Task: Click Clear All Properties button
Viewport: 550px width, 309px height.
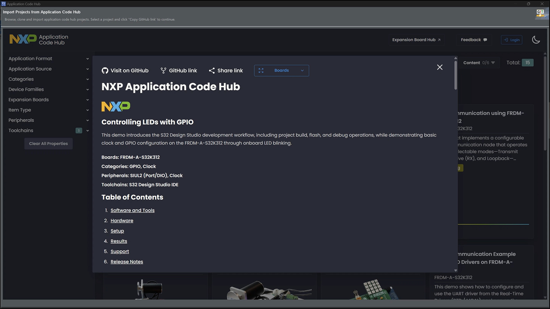Action: 48,143
